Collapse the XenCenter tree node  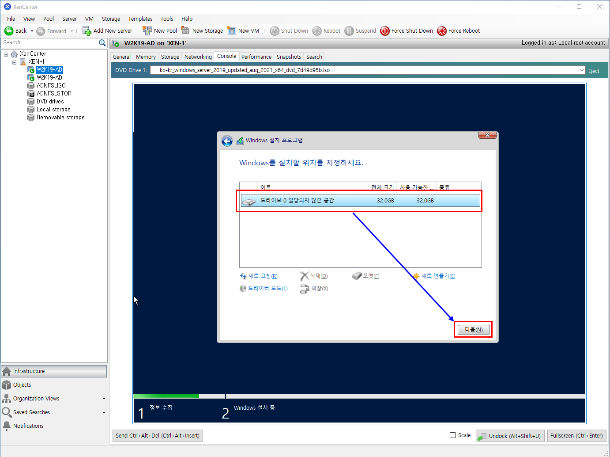6,54
